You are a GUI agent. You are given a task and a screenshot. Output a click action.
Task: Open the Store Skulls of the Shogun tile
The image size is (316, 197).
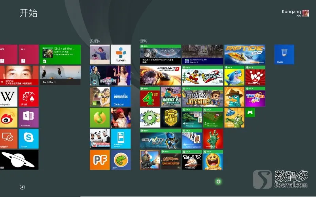pos(60,54)
